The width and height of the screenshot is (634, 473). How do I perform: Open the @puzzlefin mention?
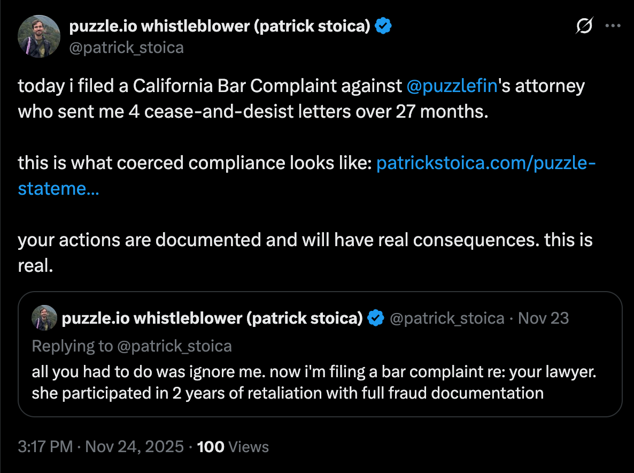[452, 87]
